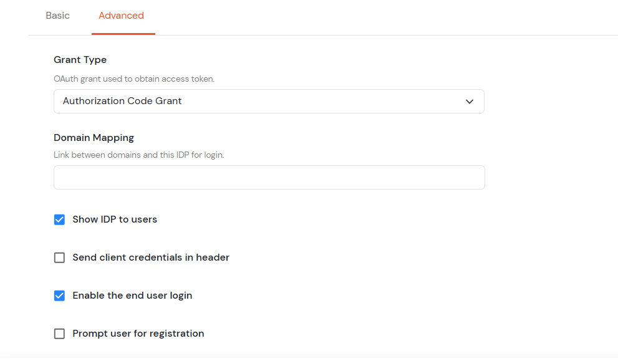
Task: Click the OAuth grant description text
Action: tap(134, 79)
